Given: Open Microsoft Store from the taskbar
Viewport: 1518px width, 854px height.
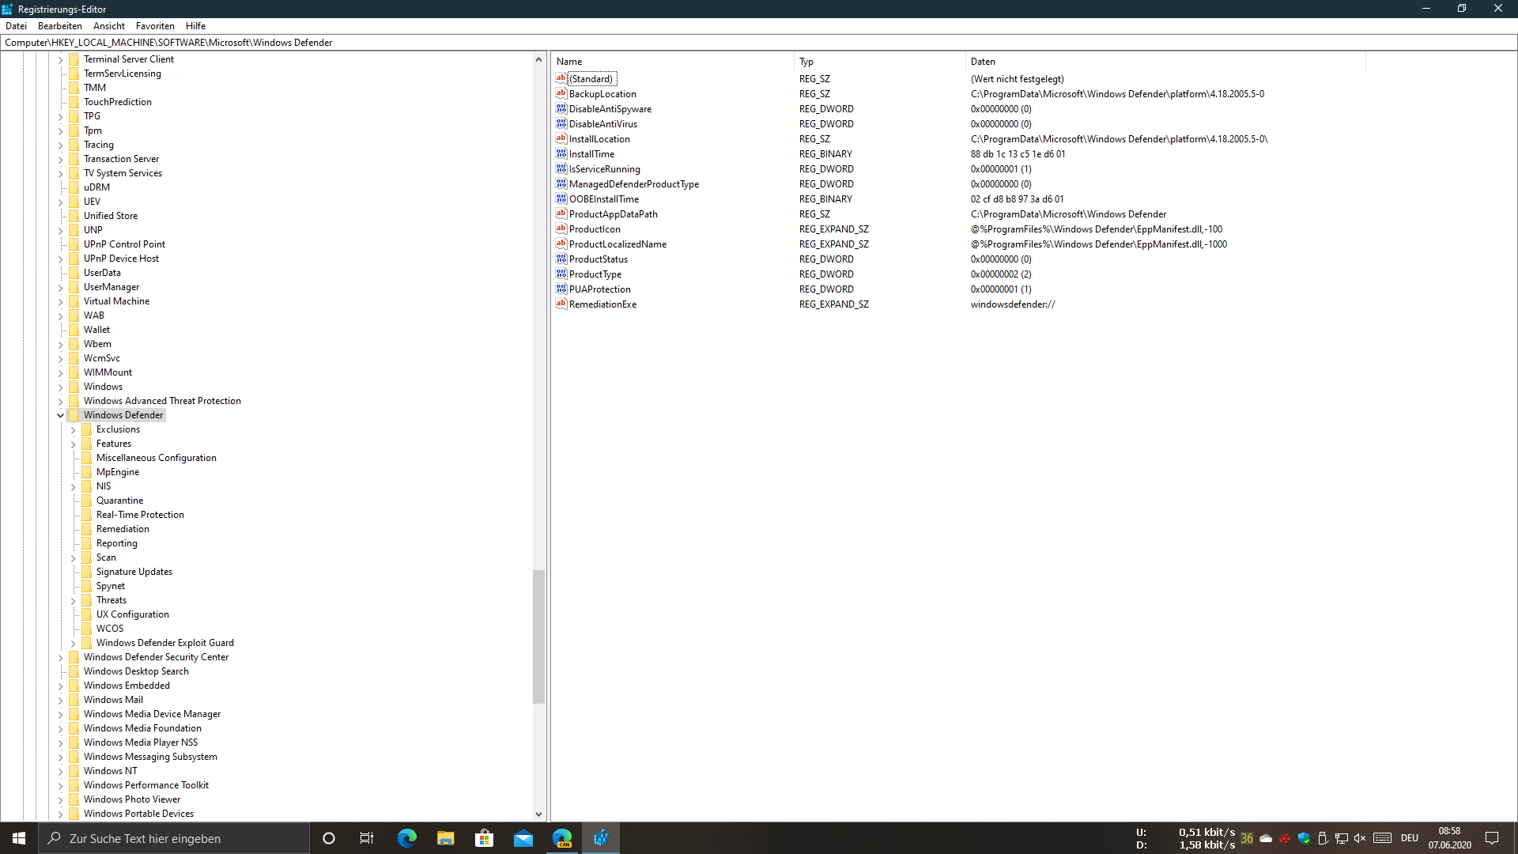Looking at the screenshot, I should click(x=484, y=838).
